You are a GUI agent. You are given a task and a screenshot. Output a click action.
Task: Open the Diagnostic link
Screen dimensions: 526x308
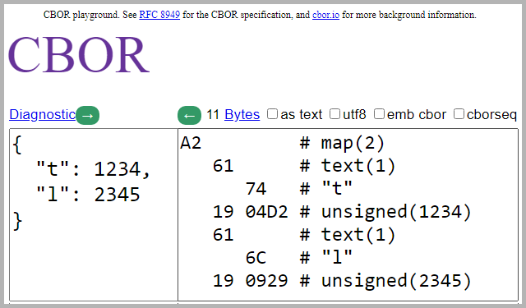43,115
